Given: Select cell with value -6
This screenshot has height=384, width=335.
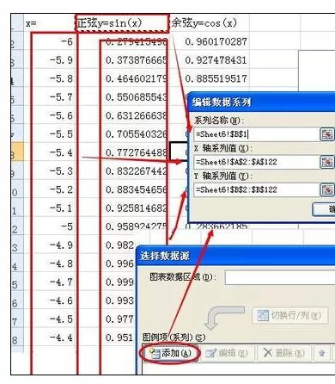Looking at the screenshot, I should [x=49, y=41].
